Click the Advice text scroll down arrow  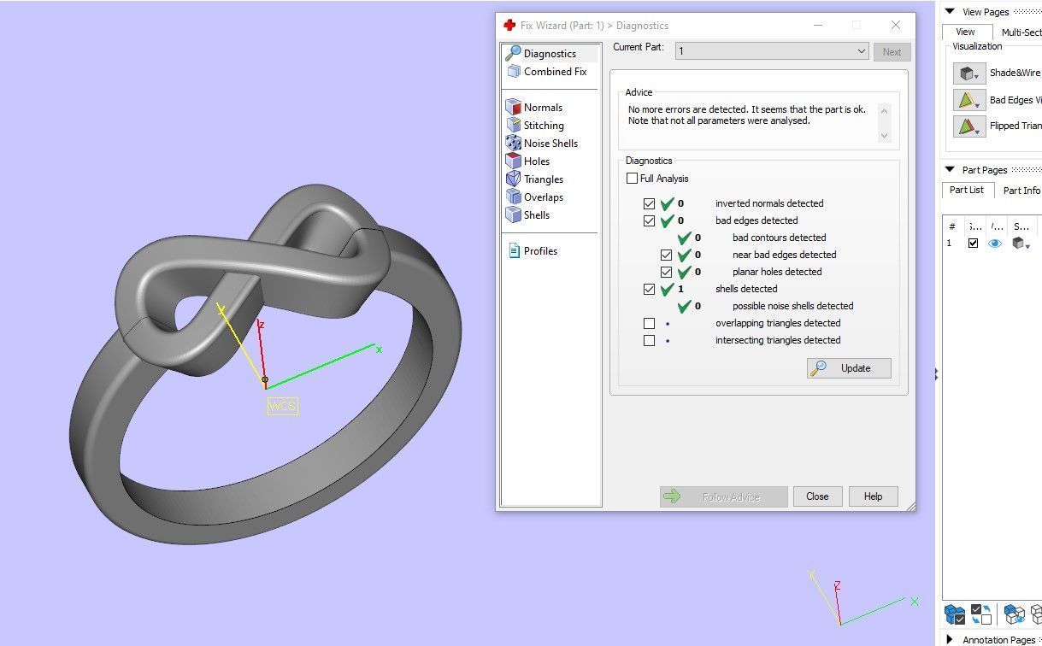coord(884,135)
